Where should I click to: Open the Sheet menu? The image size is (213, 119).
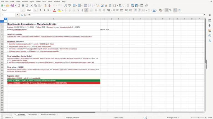pyautogui.click(x=38, y=1)
